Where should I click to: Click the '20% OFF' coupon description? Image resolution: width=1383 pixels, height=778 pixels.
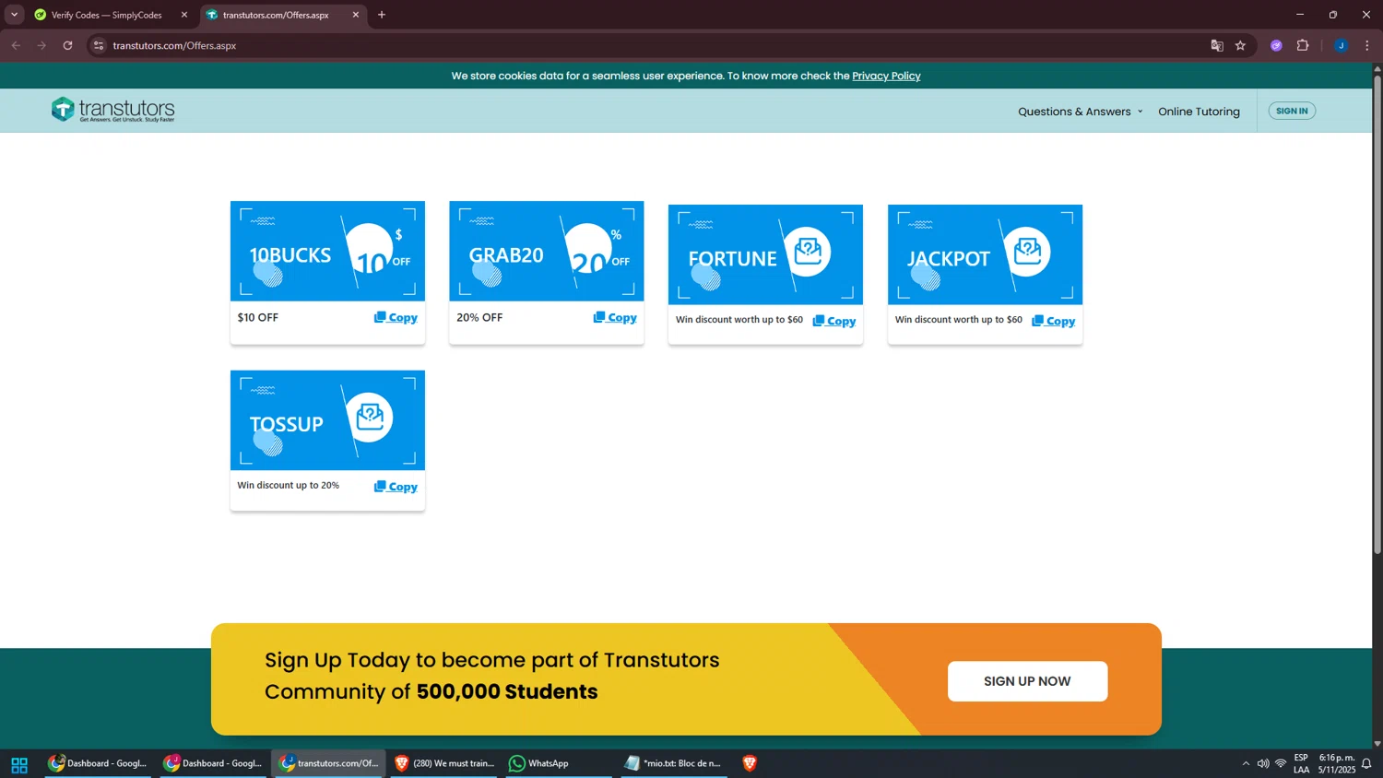(479, 317)
